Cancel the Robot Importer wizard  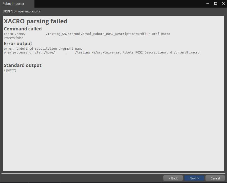click(x=215, y=178)
